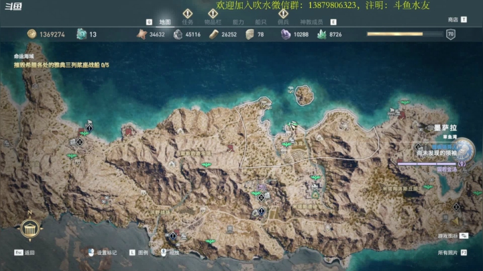Click the 墨萨拉 region label

pos(445,127)
